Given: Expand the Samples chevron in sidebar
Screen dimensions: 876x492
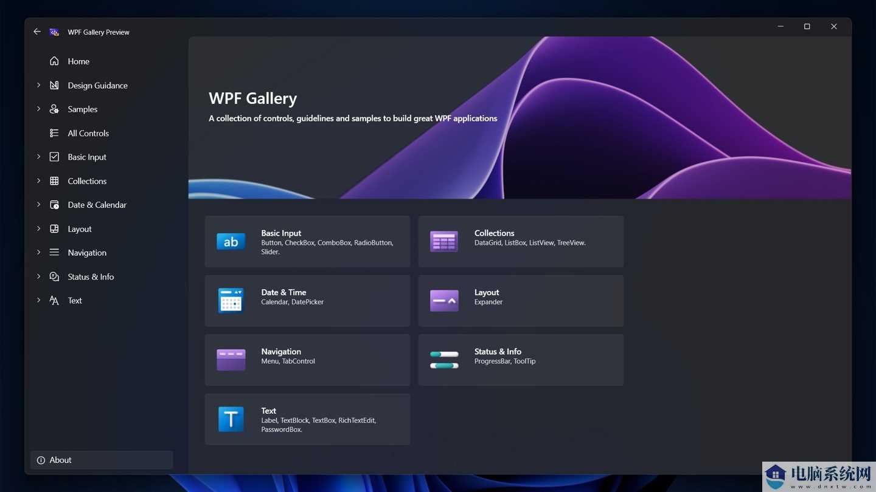Looking at the screenshot, I should (38, 109).
